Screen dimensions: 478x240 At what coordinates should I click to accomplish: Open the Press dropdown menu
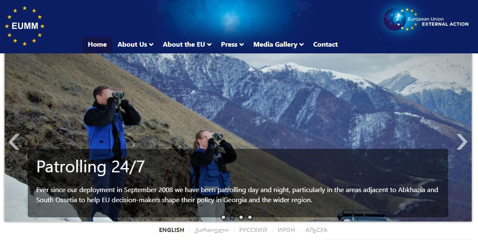(232, 45)
